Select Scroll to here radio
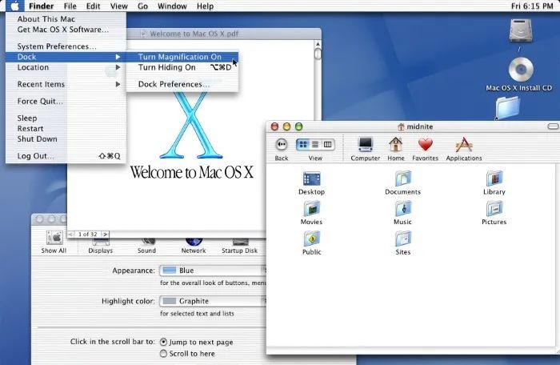 [163, 354]
